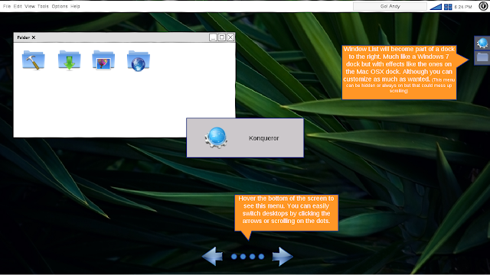Click the power button icon in the top corner

483,6
